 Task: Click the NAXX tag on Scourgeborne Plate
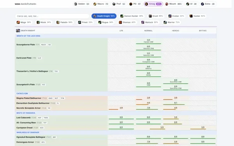tap(44, 45)
